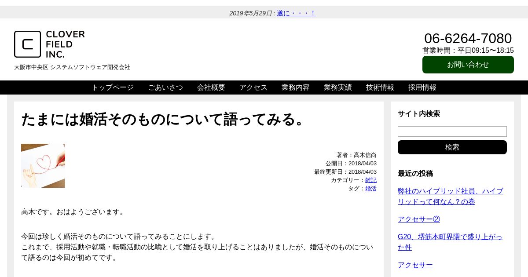This screenshot has width=528, height=277.
Task: Open recent post アクセサー②
Action: tap(419, 219)
